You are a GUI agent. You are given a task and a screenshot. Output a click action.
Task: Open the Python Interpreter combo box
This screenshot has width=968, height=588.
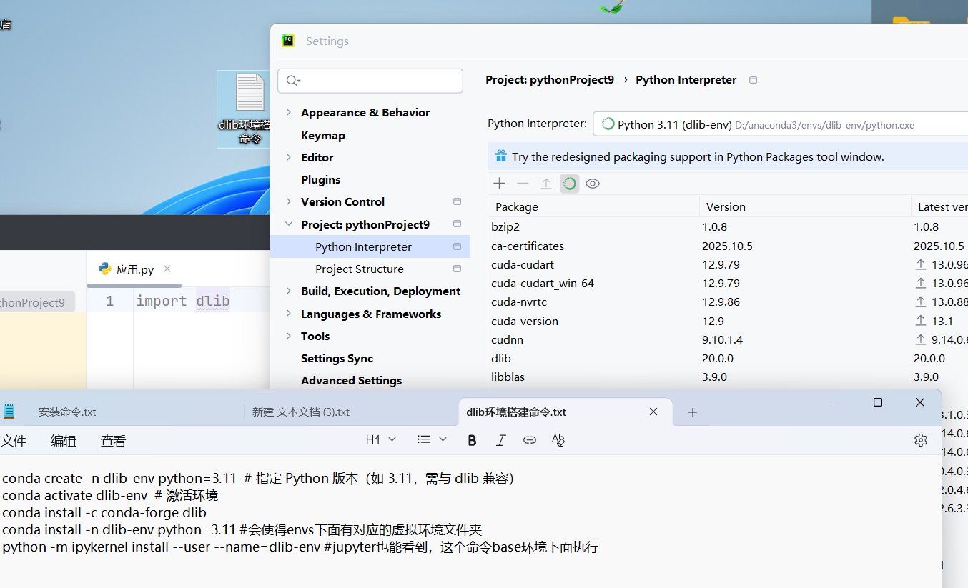(780, 124)
